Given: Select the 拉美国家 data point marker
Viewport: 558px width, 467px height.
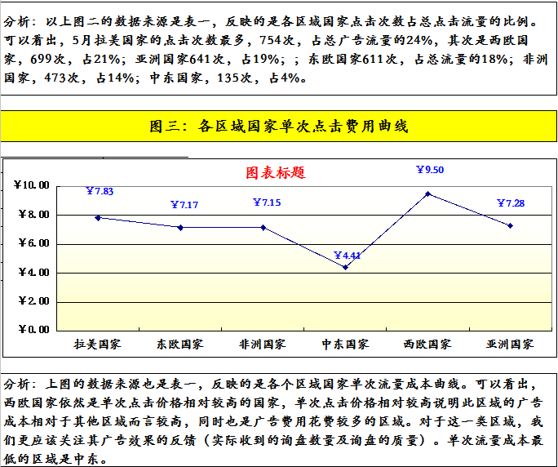Looking at the screenshot, I should 98,218.
